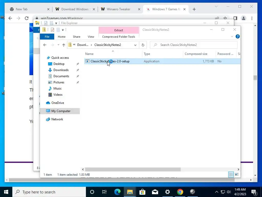This screenshot has width=262, height=197.
Task: Open the View ribbon tab
Action: click(x=91, y=37)
